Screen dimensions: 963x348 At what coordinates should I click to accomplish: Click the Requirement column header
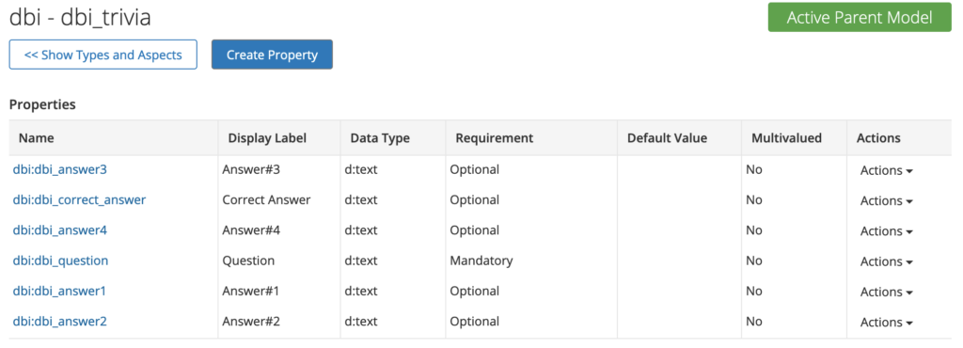pyautogui.click(x=495, y=138)
